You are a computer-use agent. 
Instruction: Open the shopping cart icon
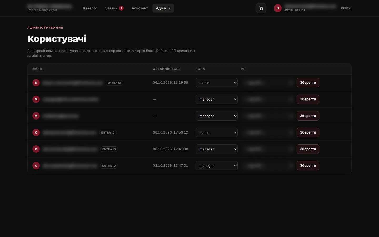click(261, 8)
